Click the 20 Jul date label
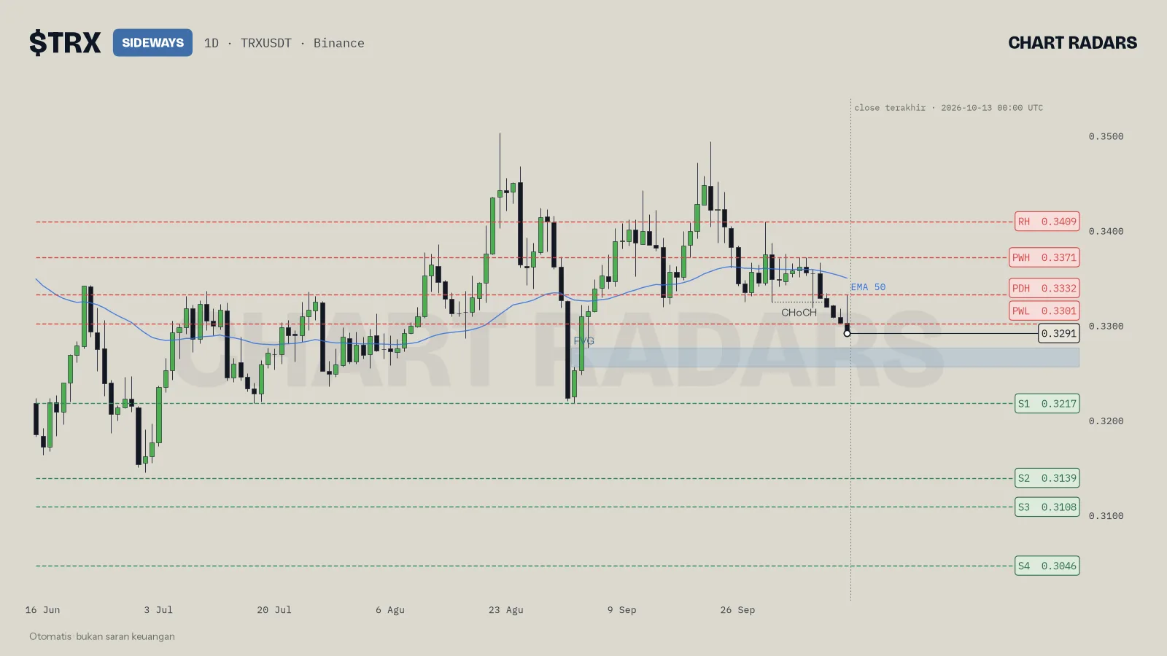 click(274, 610)
